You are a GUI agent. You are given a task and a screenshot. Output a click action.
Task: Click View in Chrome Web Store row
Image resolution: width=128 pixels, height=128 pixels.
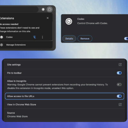(64, 105)
